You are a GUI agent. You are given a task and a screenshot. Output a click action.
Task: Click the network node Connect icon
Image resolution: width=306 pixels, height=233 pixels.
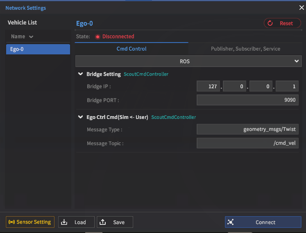[231, 222]
